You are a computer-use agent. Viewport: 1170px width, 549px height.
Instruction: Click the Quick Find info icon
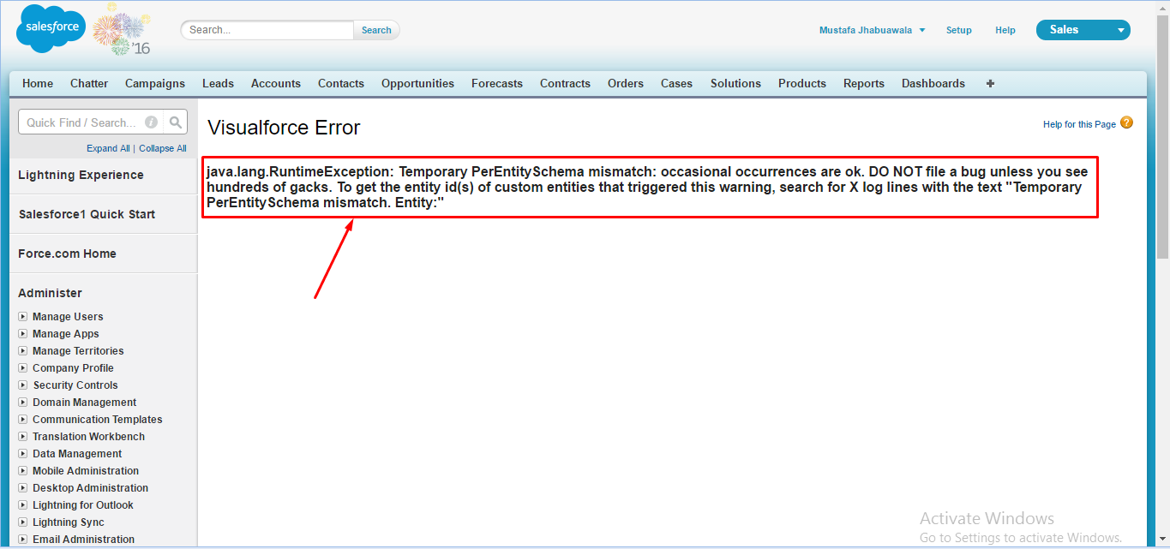[x=151, y=122]
